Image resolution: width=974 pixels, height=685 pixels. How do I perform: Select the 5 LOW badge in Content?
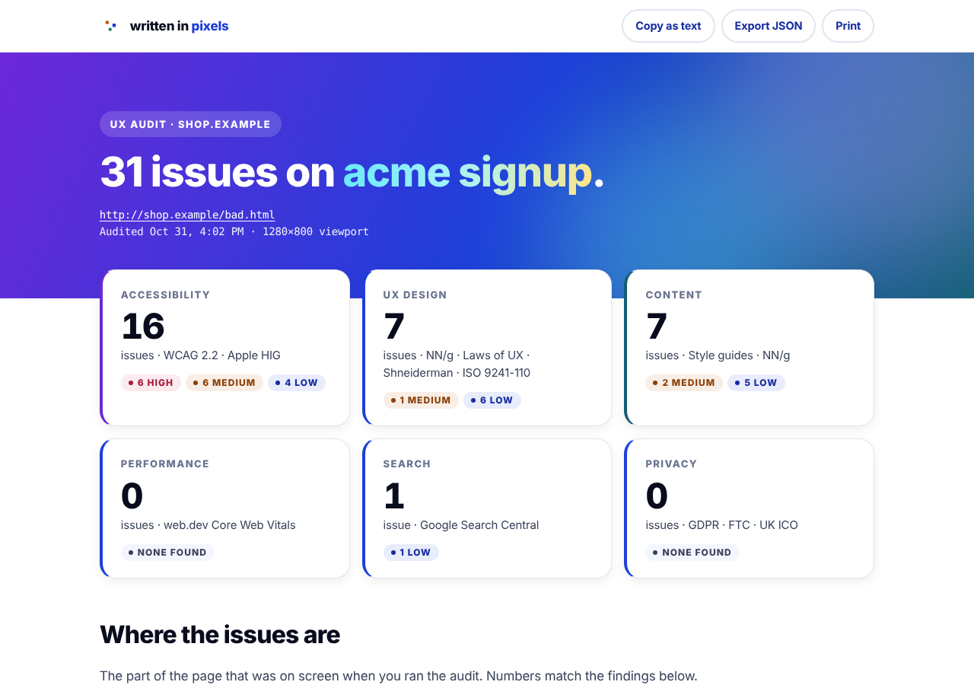click(756, 383)
